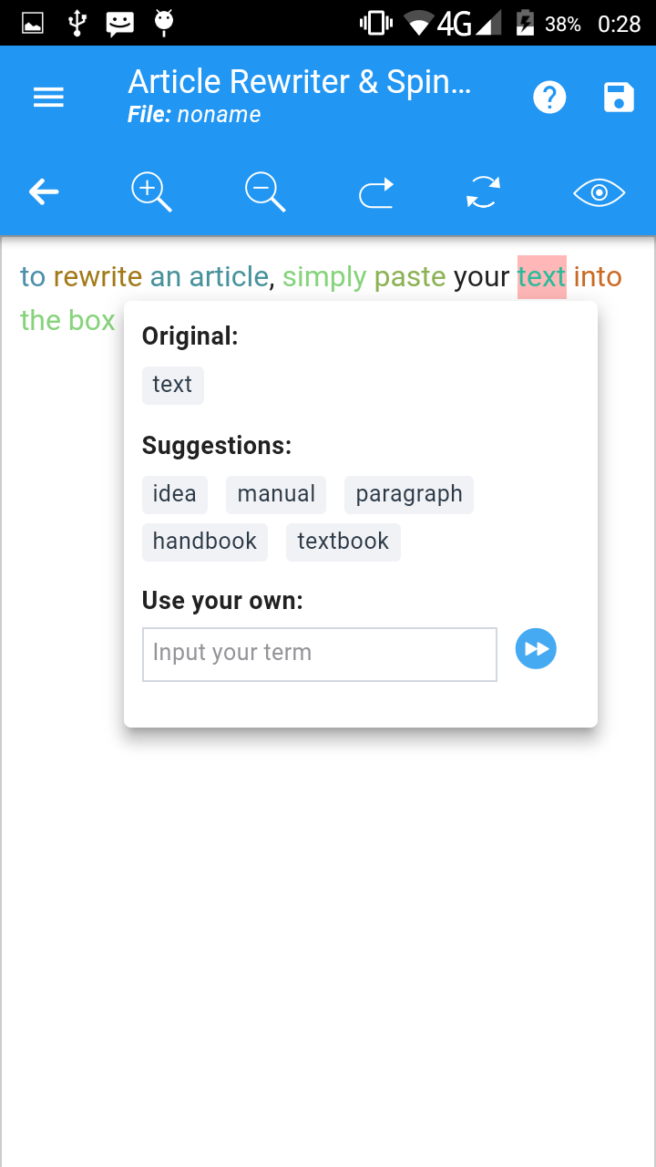Pick the 'paragraph' suggestion
This screenshot has height=1167, width=656.
(x=408, y=494)
